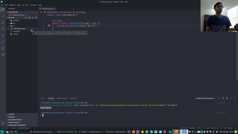Click the New File icon in HELLOW header
This screenshot has height=134, width=238.
pos(26,18)
